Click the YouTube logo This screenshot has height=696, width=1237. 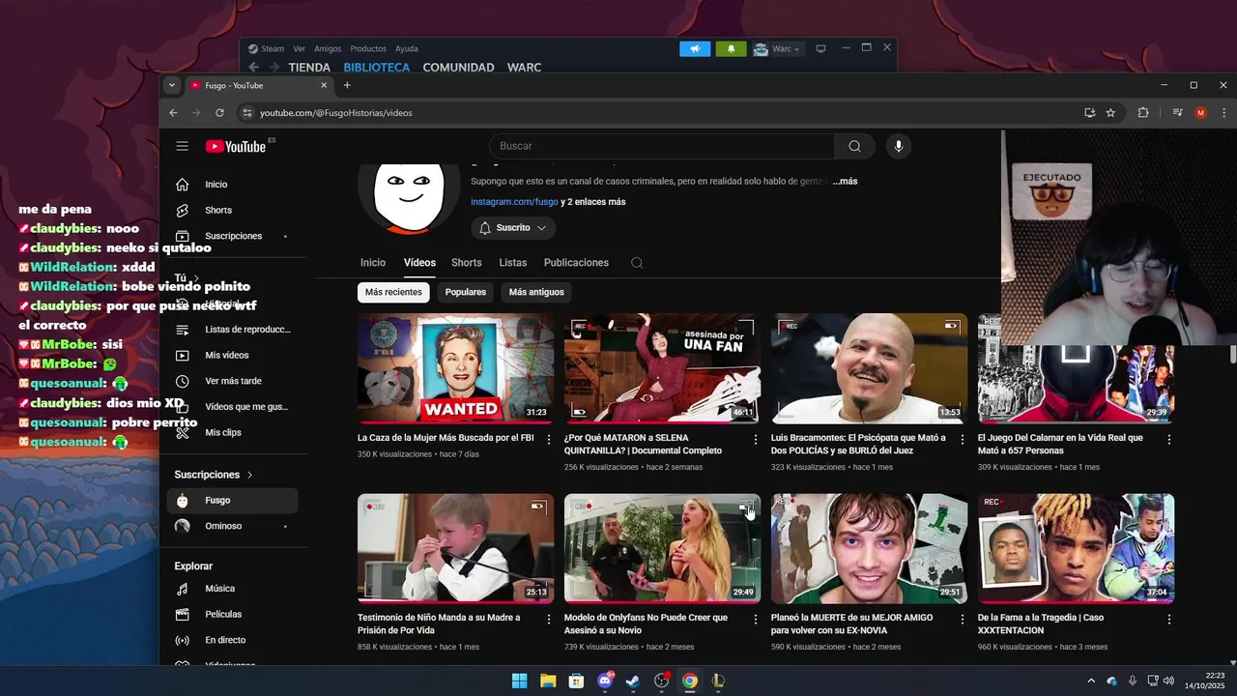click(235, 146)
